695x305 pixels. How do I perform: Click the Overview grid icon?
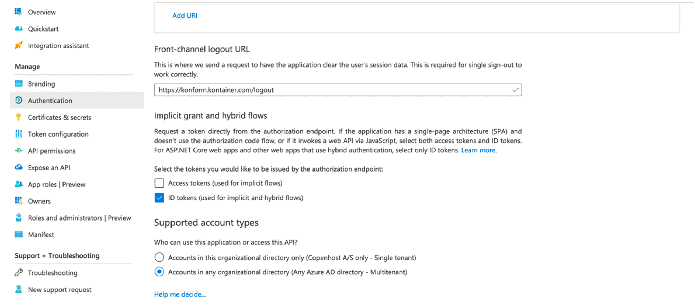click(x=18, y=12)
